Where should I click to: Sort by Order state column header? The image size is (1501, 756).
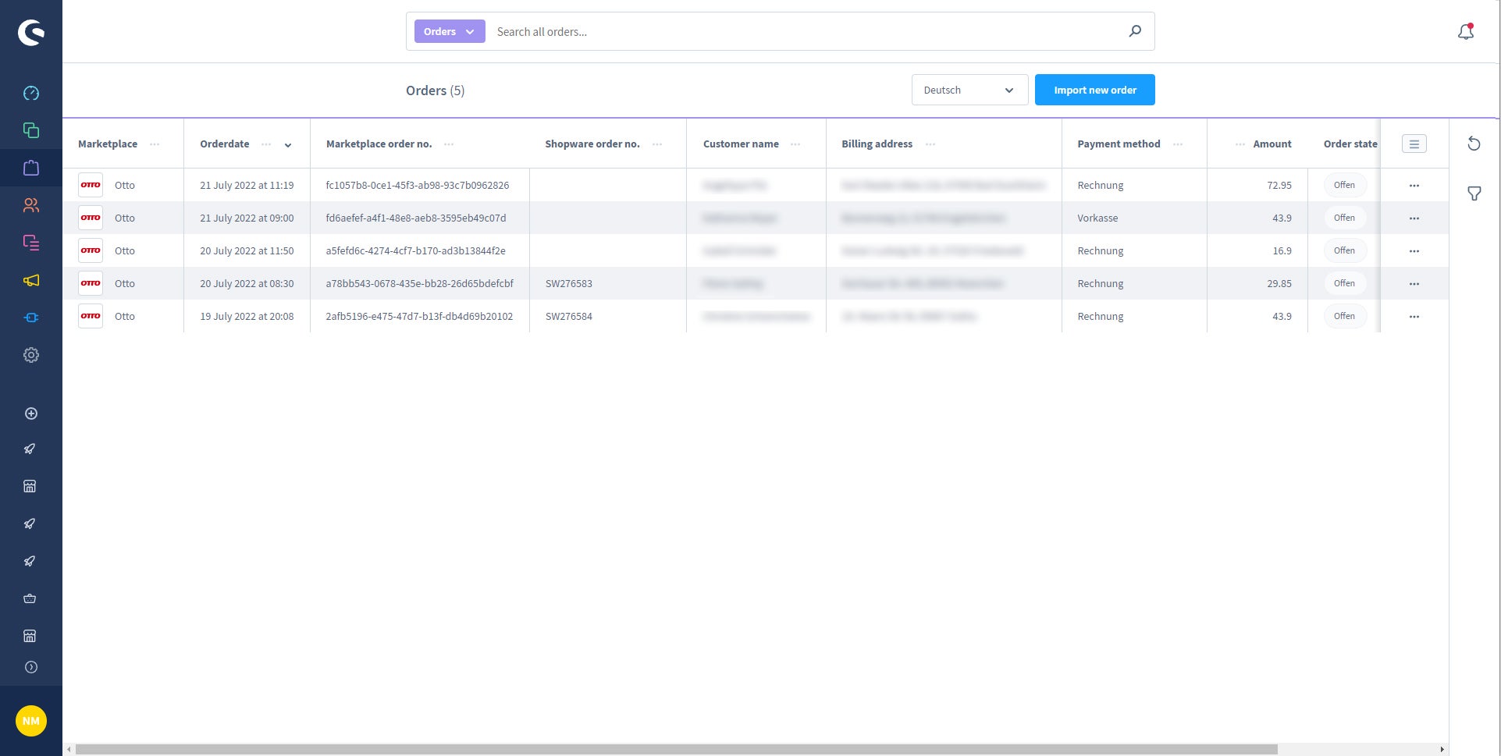1350,144
